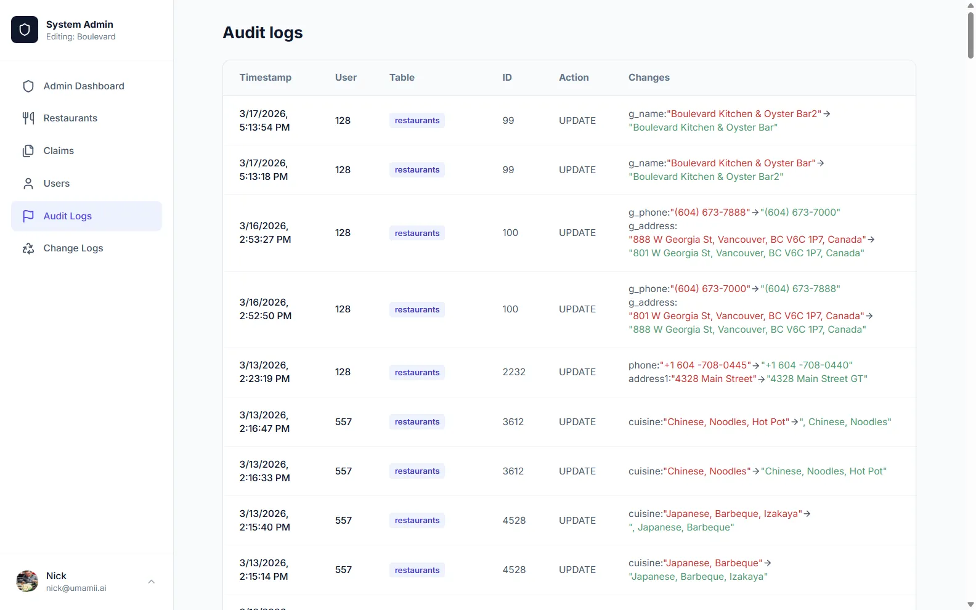Click ID 99 in the 5:13:18 PM row
The width and height of the screenshot is (976, 610).
tap(508, 170)
